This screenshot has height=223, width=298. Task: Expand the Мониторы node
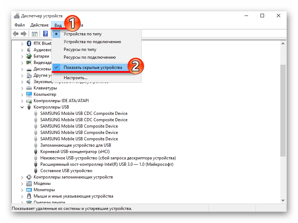pyautogui.click(x=22, y=190)
